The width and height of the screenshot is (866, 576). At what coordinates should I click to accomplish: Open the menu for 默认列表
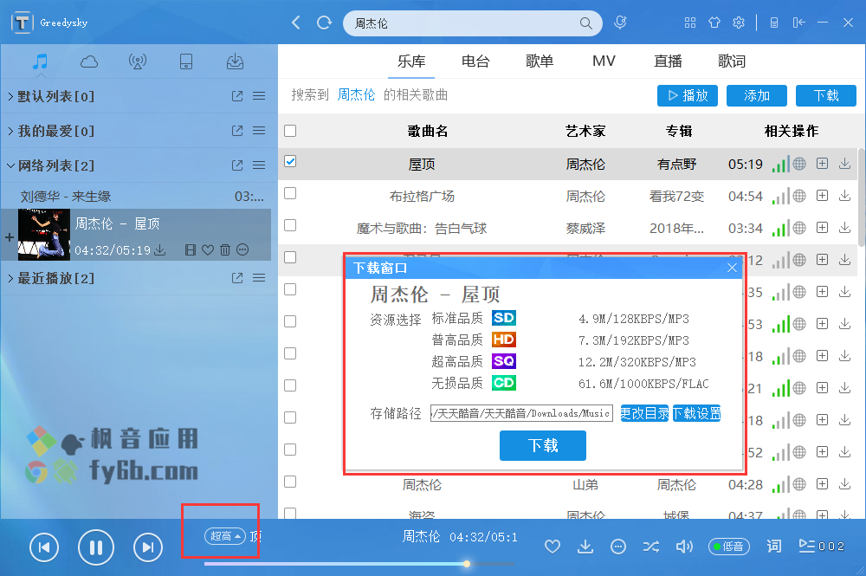click(x=259, y=96)
